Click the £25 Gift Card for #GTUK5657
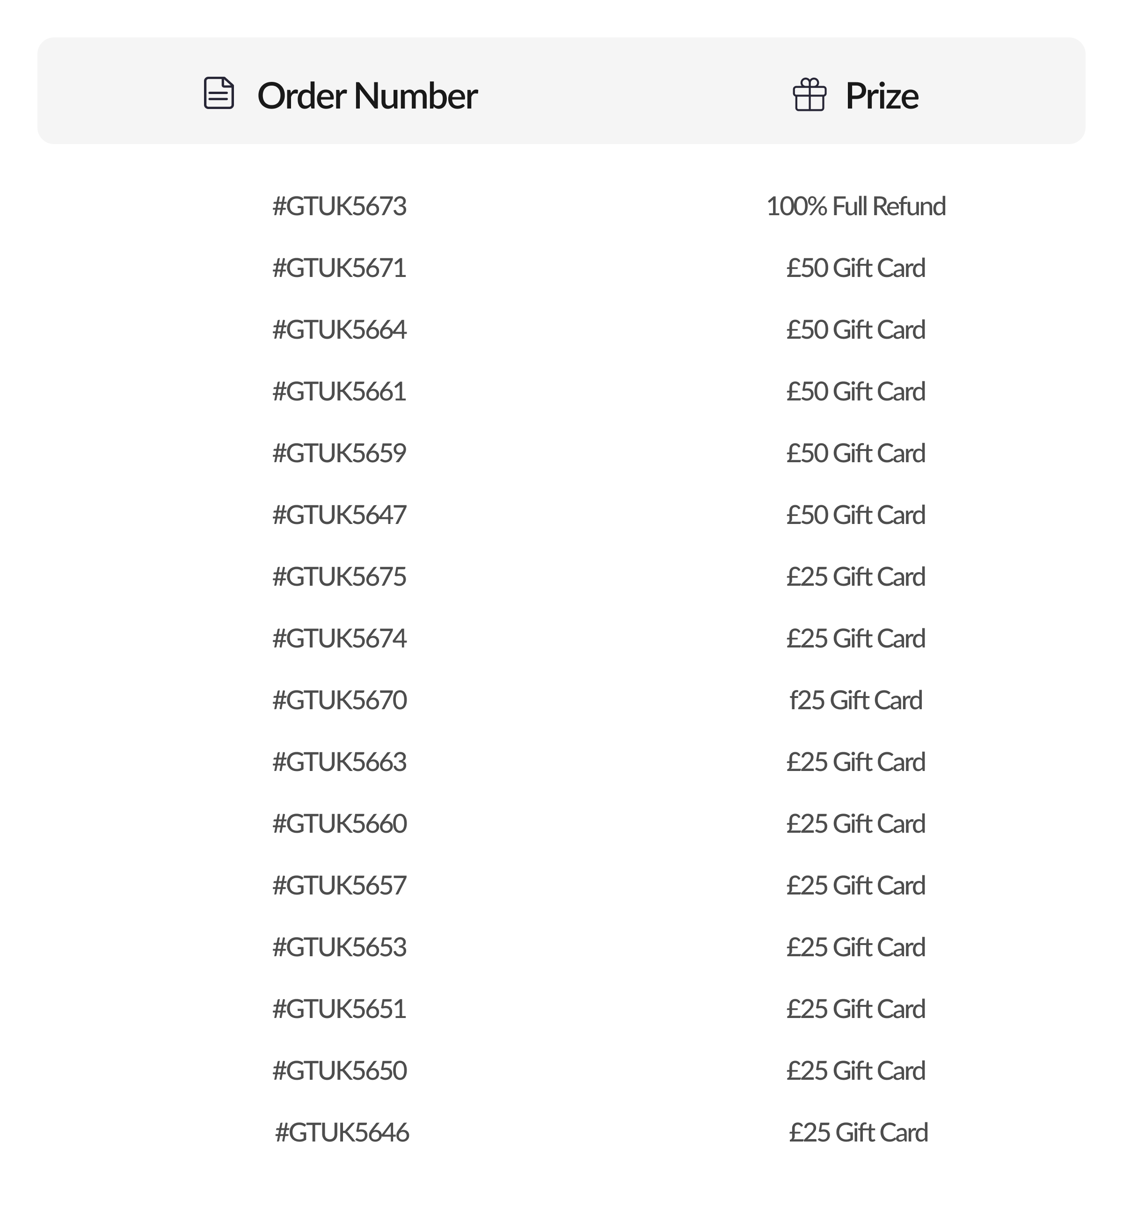Screen dimensions: 1123x1207 coord(855,885)
